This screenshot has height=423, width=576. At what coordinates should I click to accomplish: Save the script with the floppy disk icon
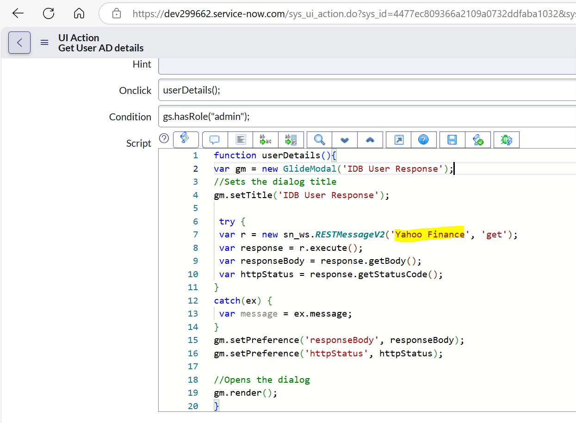point(452,139)
